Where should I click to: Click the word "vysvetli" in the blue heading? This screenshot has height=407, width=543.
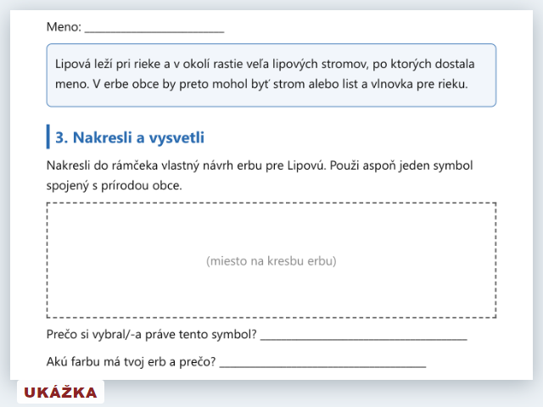[x=176, y=137]
